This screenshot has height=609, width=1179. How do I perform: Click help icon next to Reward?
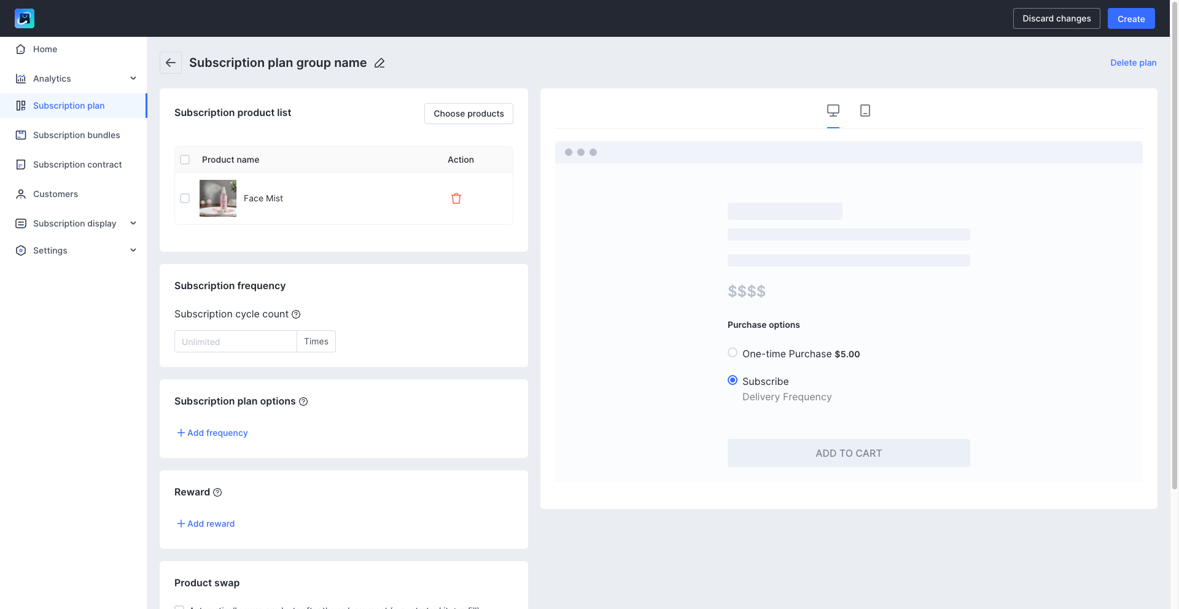click(217, 492)
